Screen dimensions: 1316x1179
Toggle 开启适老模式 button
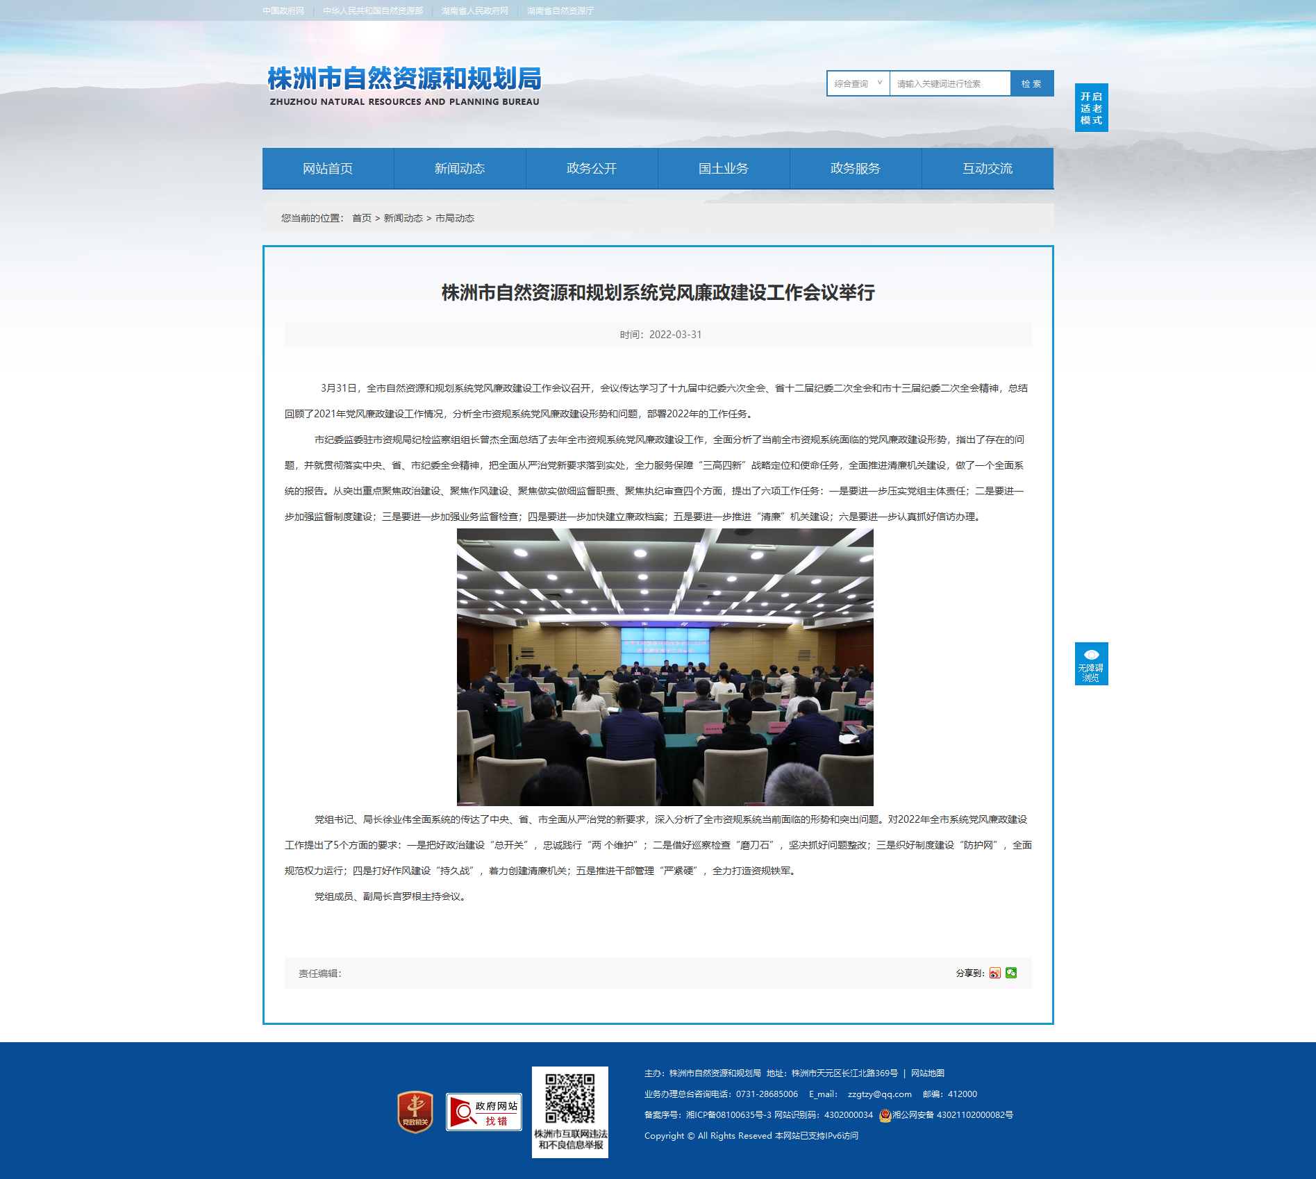click(1091, 108)
